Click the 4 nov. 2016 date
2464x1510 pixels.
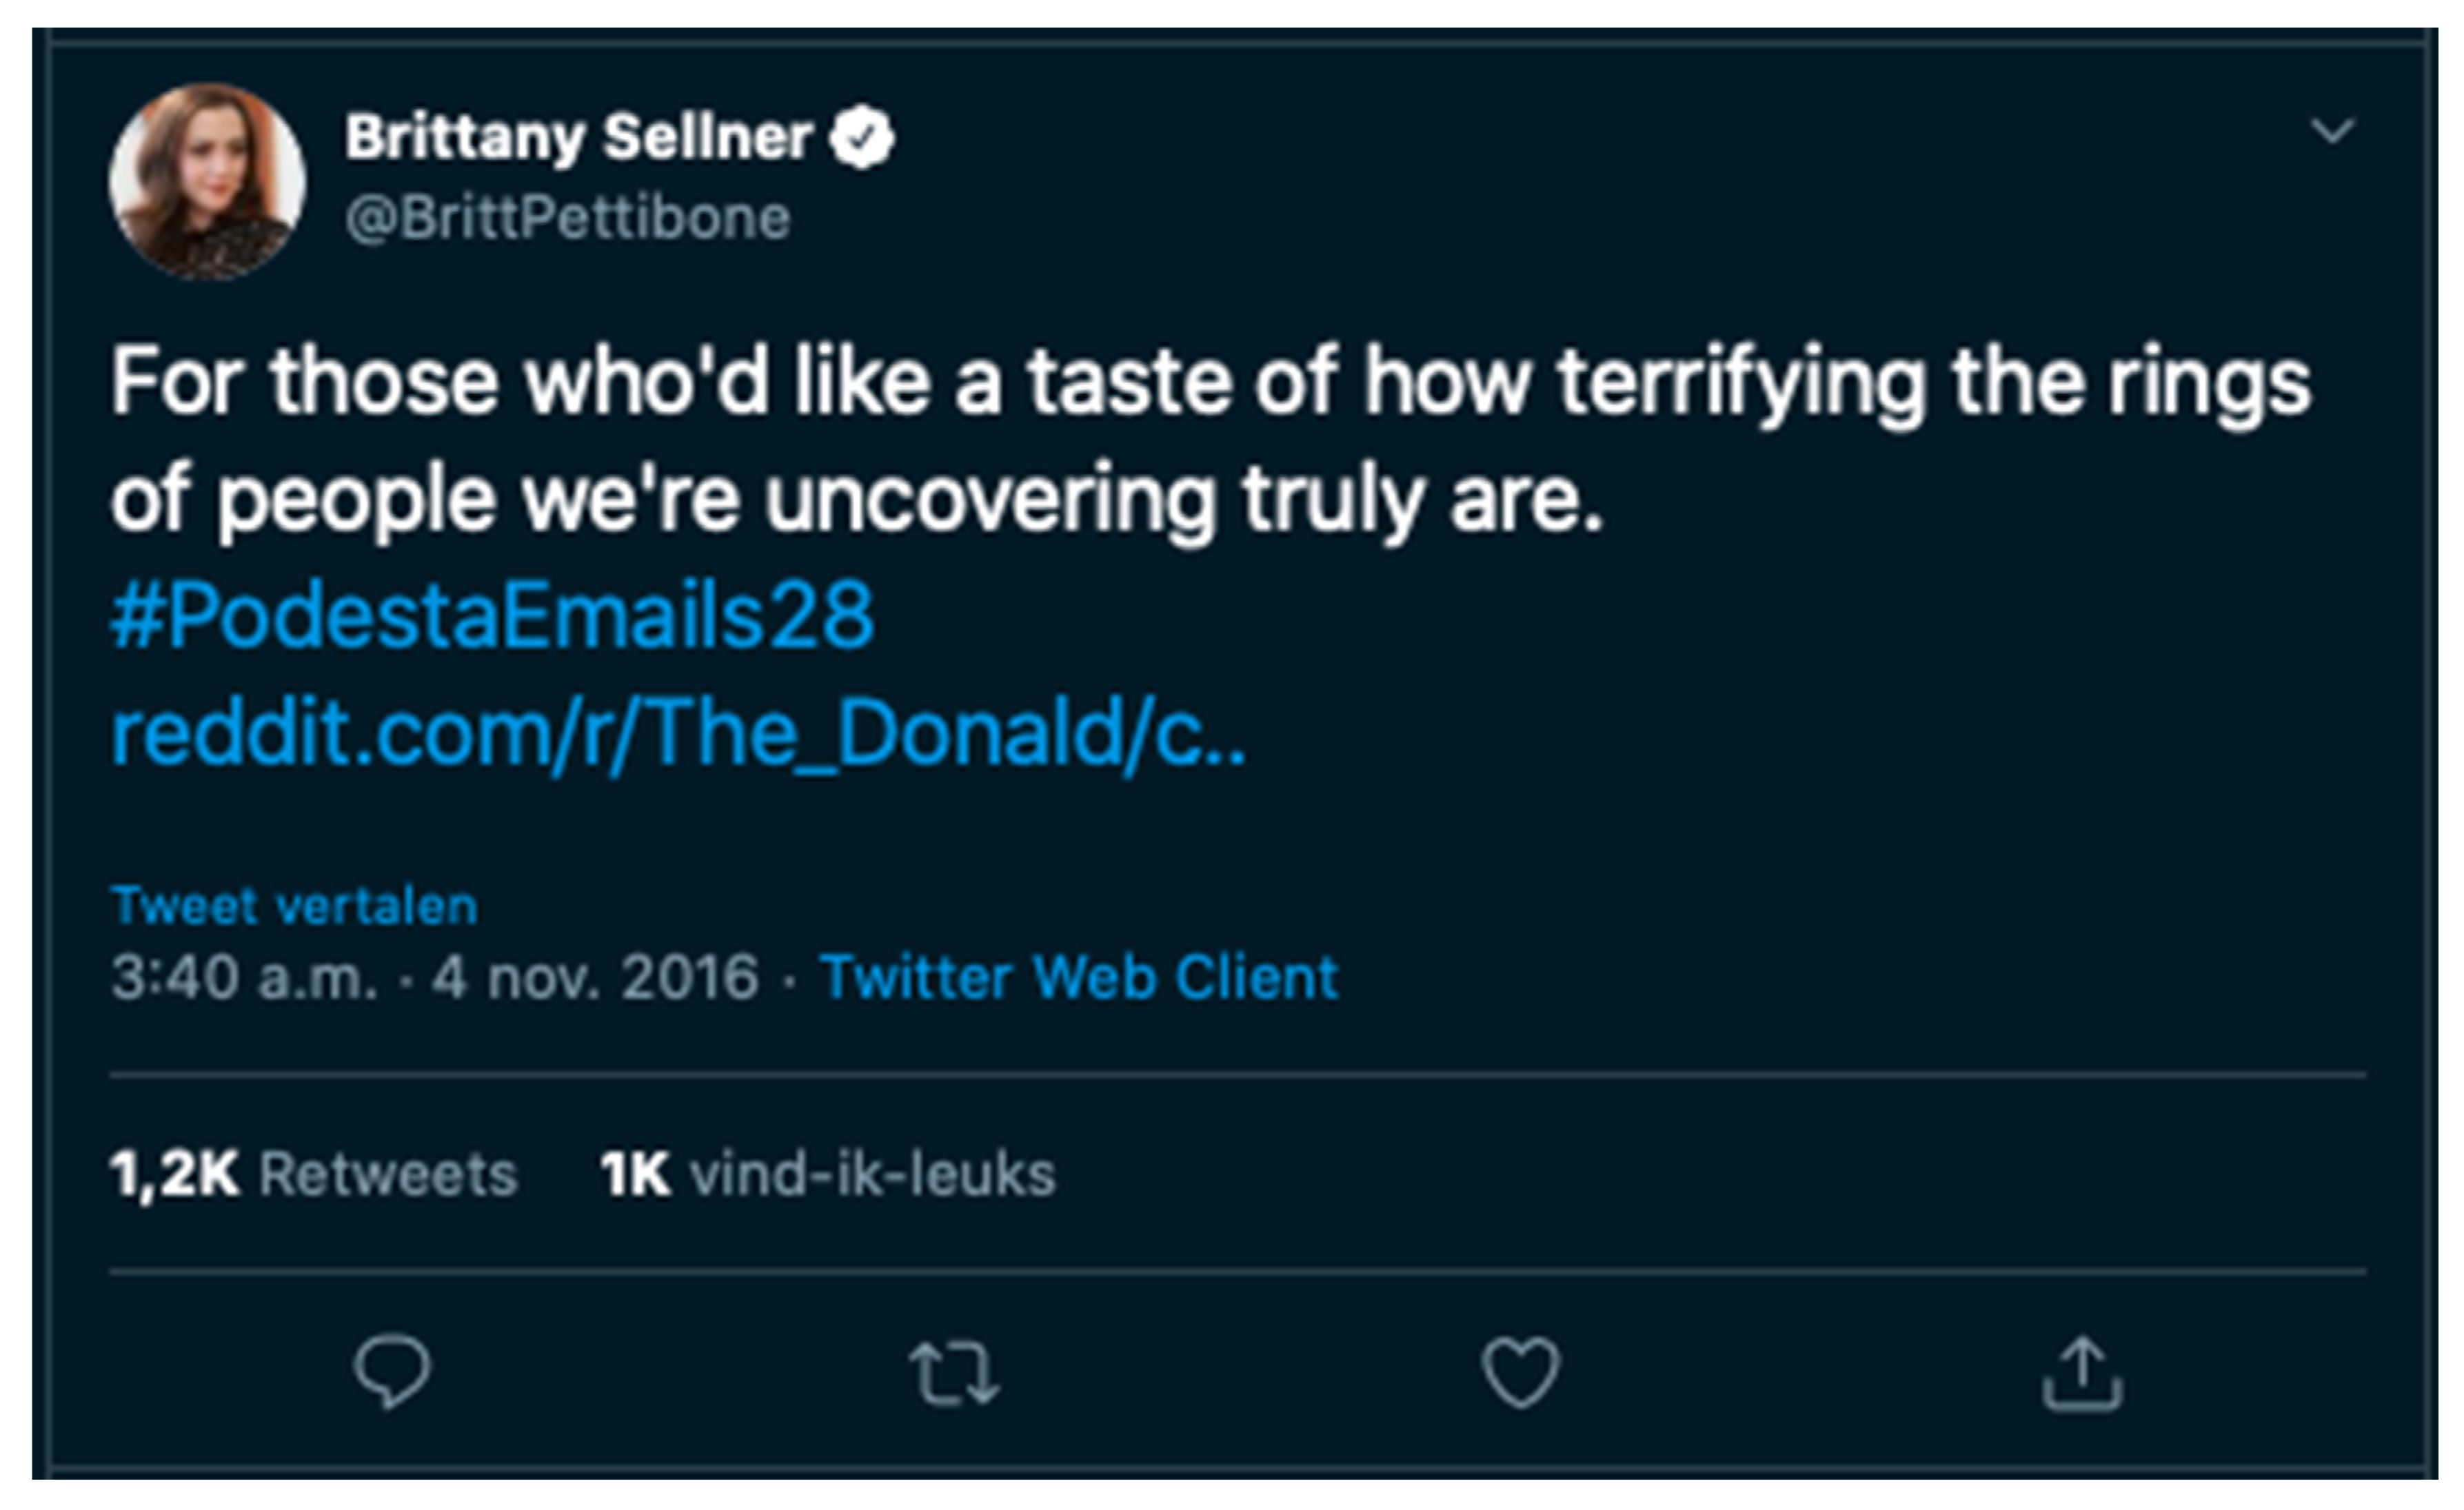[595, 977]
